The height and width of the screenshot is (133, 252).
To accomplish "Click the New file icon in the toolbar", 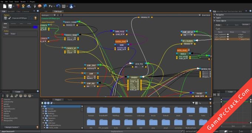I will click(5, 6).
